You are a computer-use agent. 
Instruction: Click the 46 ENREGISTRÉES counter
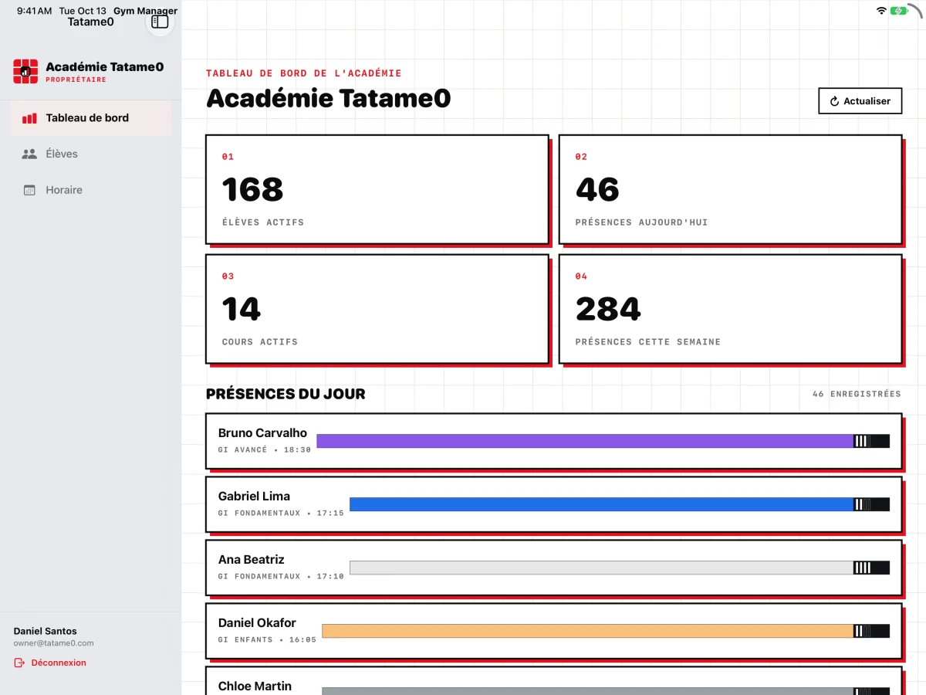[x=857, y=394]
